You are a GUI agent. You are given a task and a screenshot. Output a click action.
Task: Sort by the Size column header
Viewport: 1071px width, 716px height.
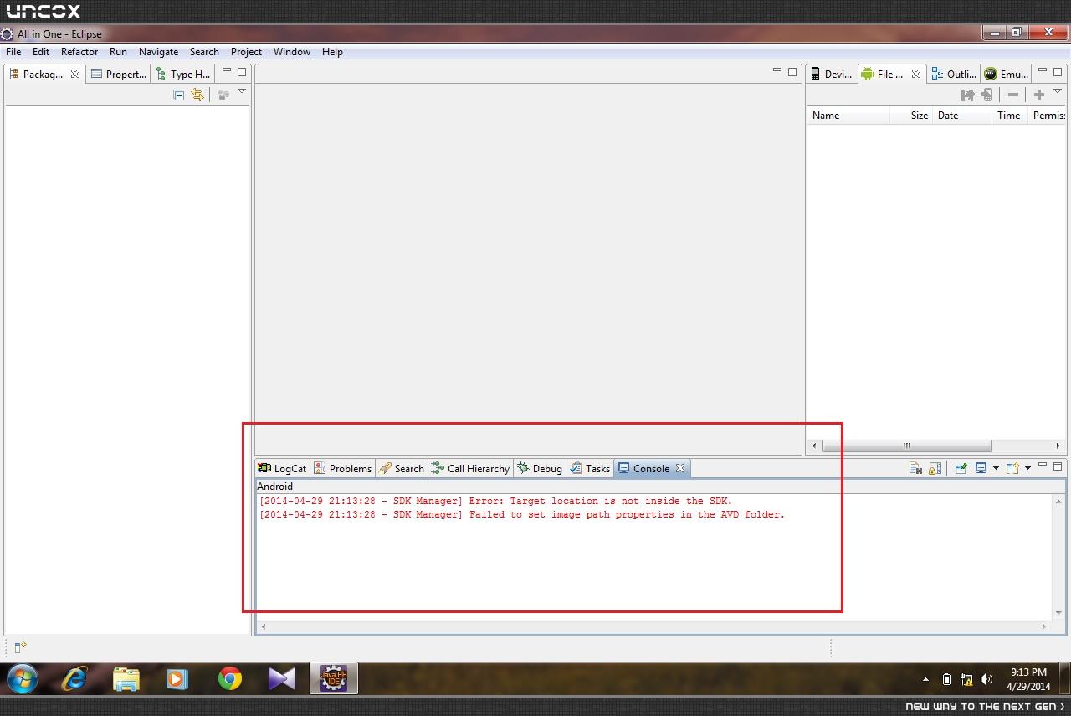pos(911,116)
